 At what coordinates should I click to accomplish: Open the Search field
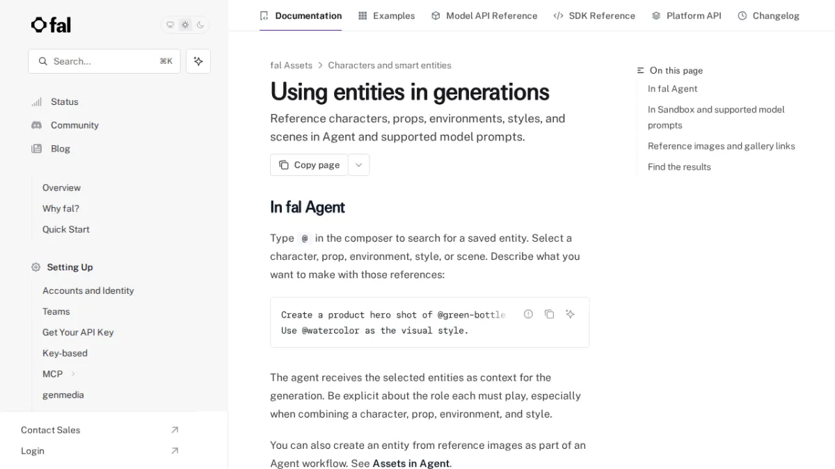(x=104, y=61)
